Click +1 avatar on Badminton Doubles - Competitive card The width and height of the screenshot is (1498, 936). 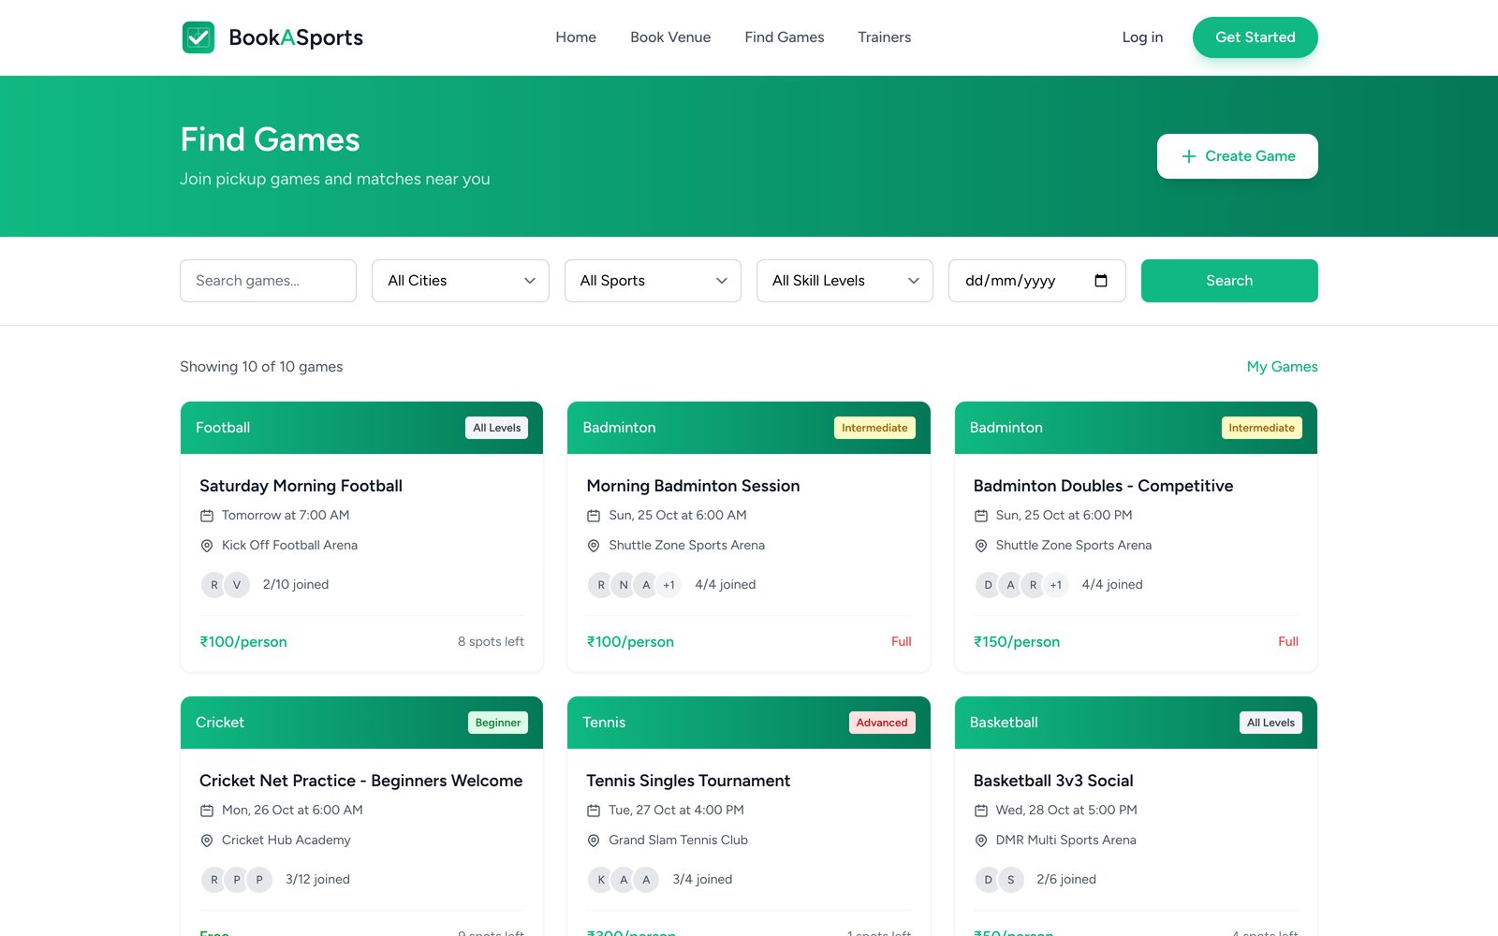[1056, 585]
